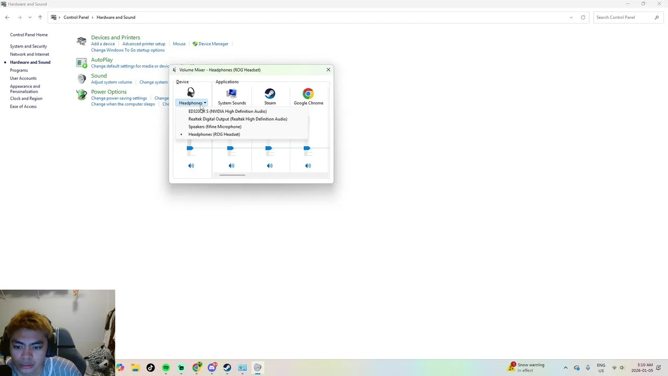This screenshot has width=668, height=376.
Task: Click Change Windows To Go startup options
Action: click(x=128, y=50)
